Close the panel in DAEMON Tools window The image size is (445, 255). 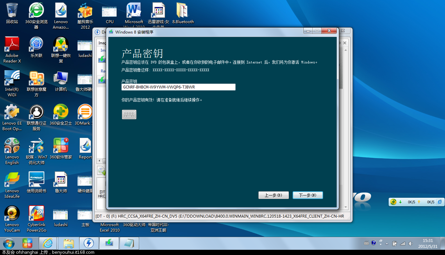coord(345,43)
